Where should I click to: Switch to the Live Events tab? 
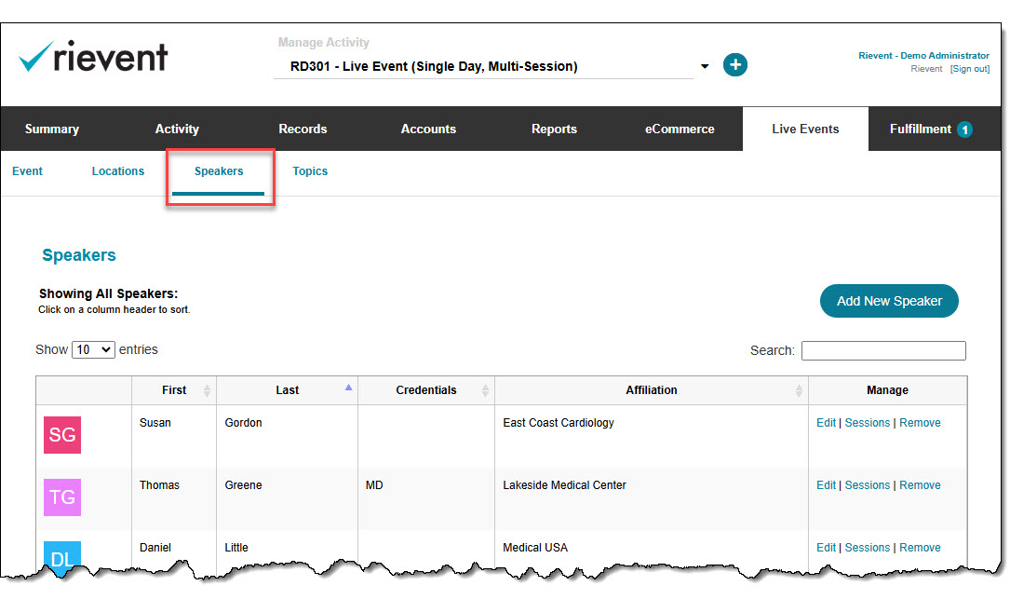(x=805, y=129)
